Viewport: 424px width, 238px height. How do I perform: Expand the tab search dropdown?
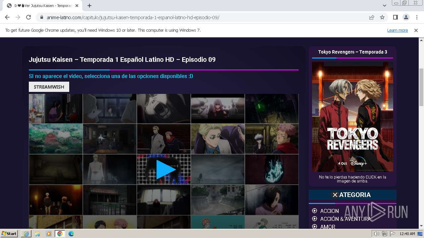coord(385,6)
